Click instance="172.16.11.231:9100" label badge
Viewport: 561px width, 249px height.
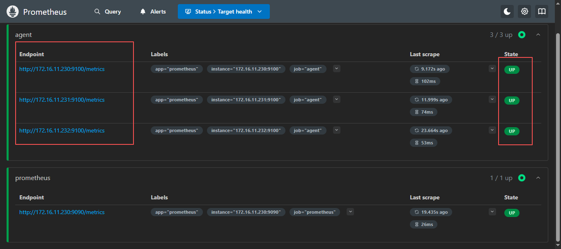tap(246, 100)
